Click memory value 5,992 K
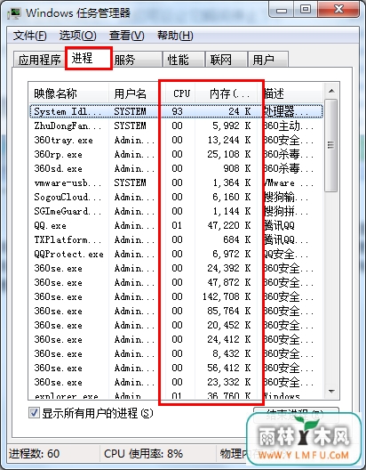366x470 pixels. coord(232,126)
